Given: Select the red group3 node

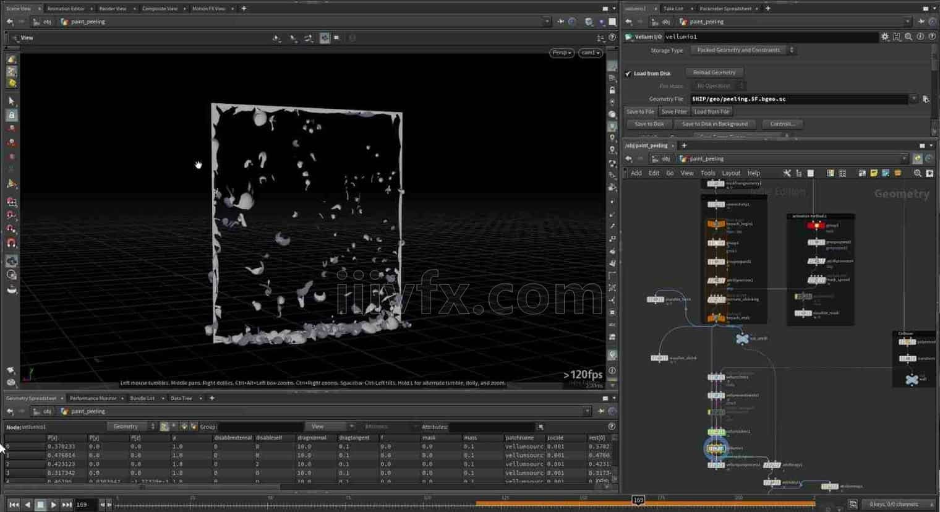Looking at the screenshot, I should click(x=816, y=226).
